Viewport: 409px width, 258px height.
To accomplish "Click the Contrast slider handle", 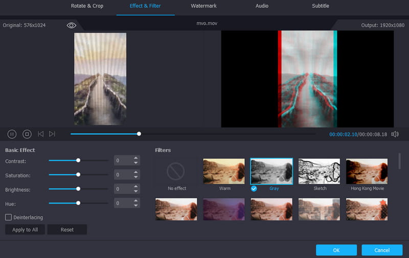I will 78,161.
